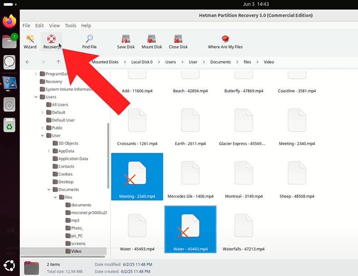Select 3D Objects folder in tree
The width and height of the screenshot is (358, 276).
pos(65,143)
